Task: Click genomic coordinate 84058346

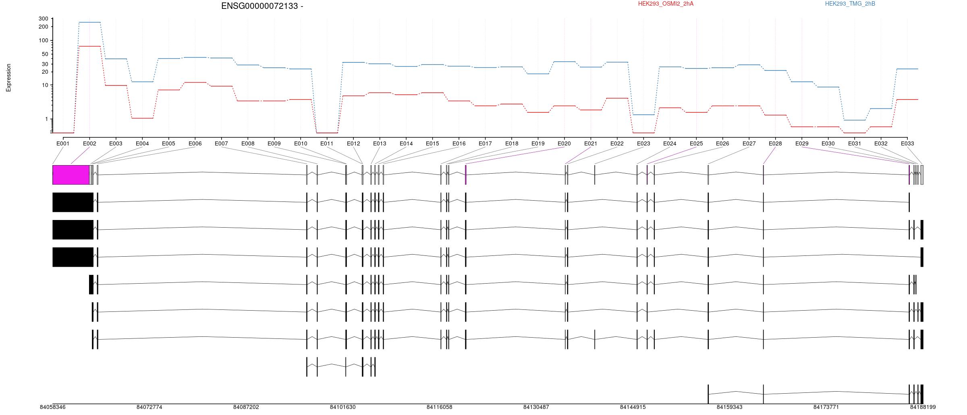Action: tap(53, 407)
